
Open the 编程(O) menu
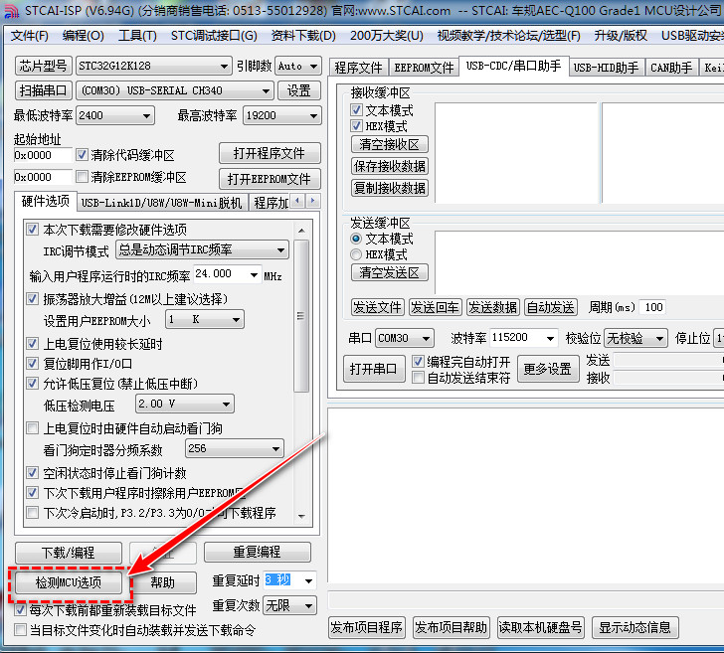[x=84, y=36]
